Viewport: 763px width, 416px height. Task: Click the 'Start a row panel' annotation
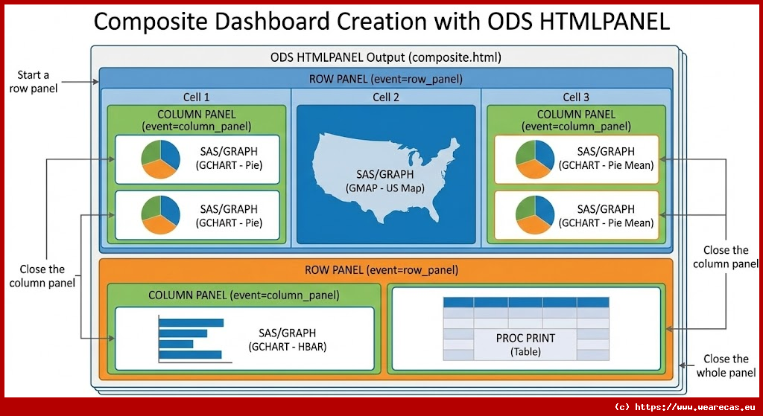click(x=33, y=81)
